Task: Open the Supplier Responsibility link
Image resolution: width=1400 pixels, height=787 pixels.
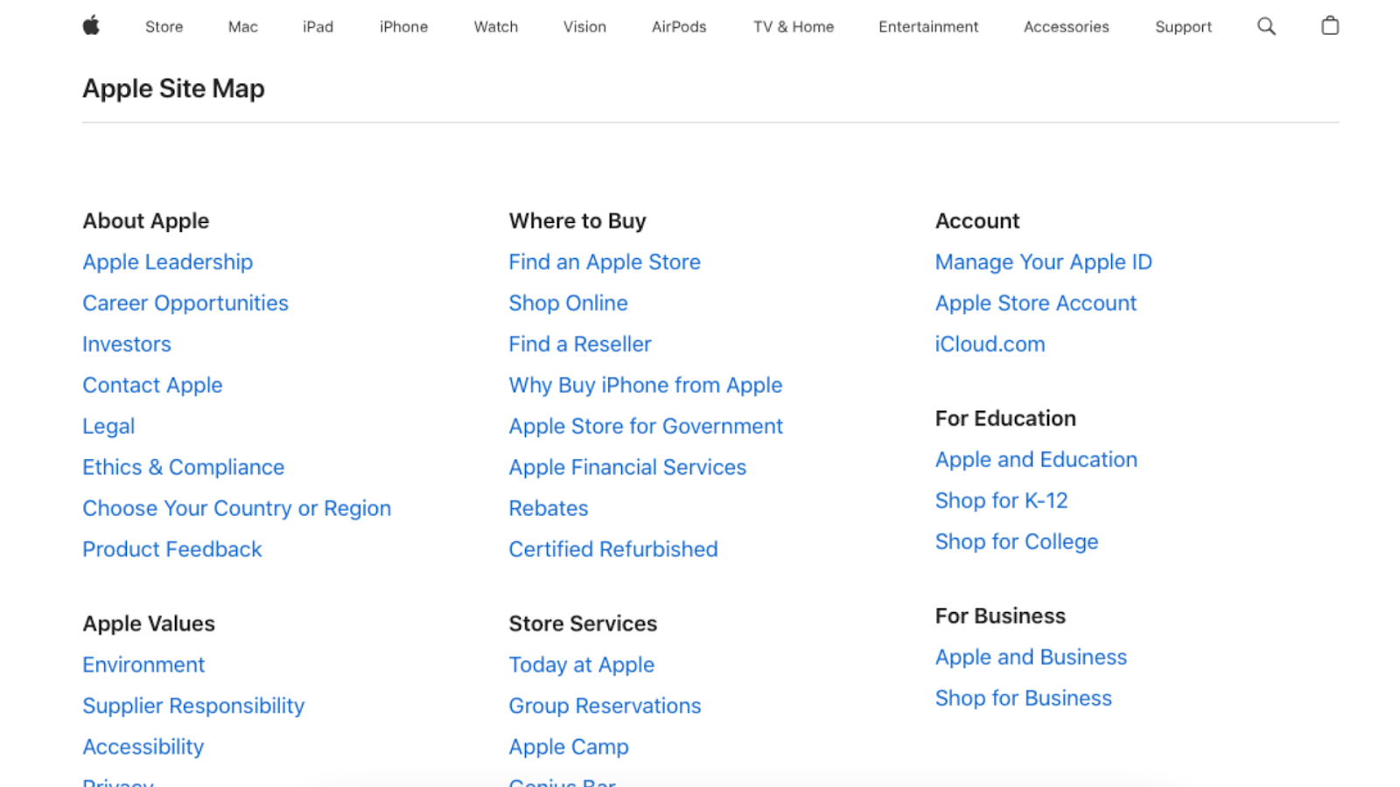Action: click(193, 707)
